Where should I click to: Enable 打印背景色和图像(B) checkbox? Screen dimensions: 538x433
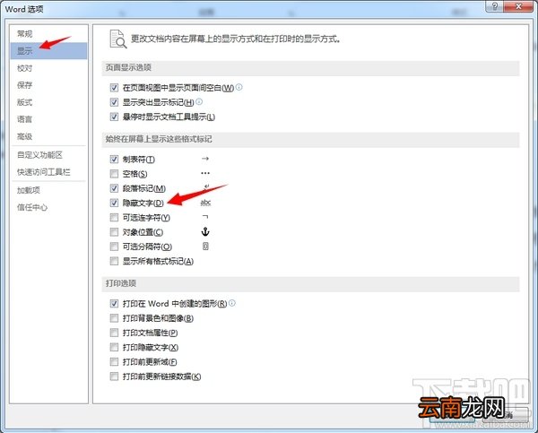(x=114, y=318)
